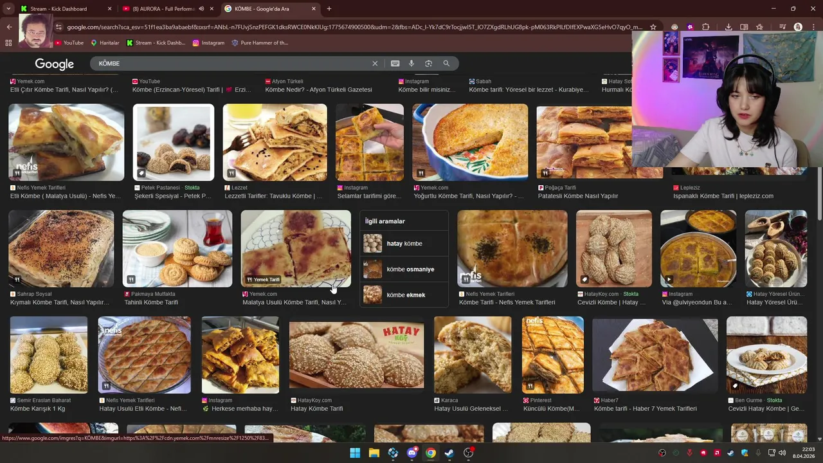The height and width of the screenshot is (463, 823).
Task: Open Kıymalı Kömbe Tarifi image thumbnail
Action: (x=61, y=249)
